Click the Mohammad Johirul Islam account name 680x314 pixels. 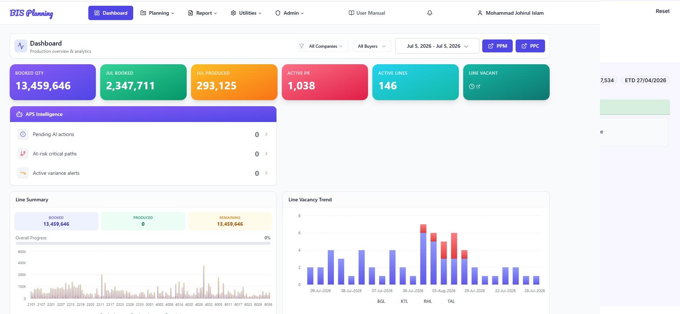pyautogui.click(x=514, y=13)
